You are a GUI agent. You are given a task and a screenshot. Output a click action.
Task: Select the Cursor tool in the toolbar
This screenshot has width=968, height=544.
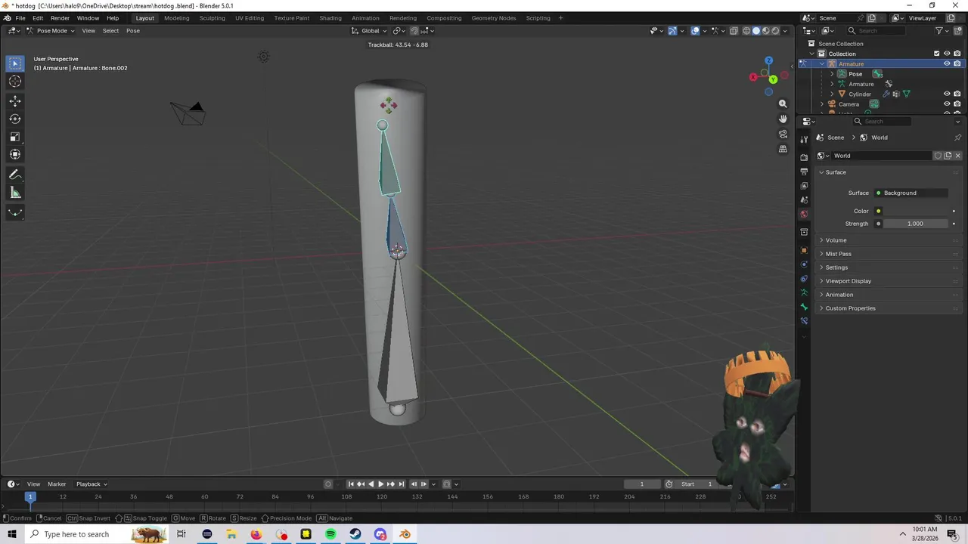(x=15, y=81)
